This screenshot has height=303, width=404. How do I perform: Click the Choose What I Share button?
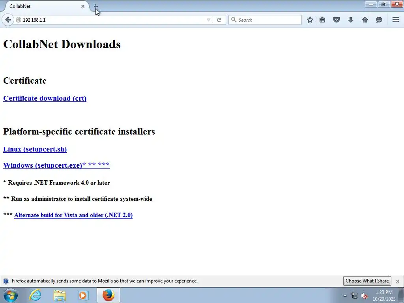click(x=367, y=281)
